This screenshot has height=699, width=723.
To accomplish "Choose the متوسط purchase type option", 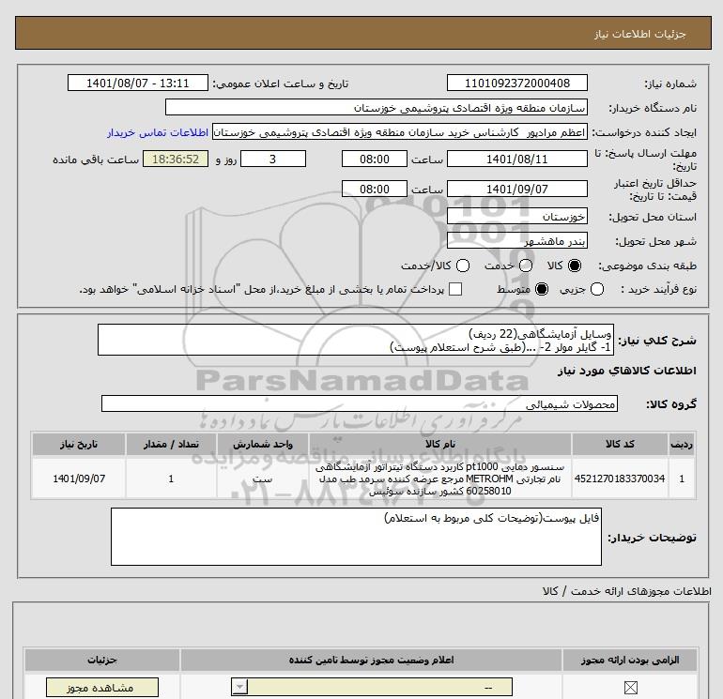I will [542, 289].
